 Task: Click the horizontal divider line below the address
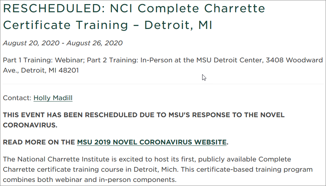163,84
